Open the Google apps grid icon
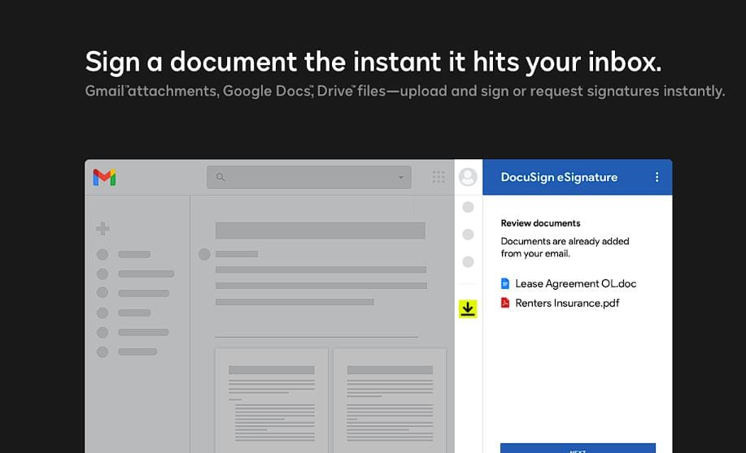 (438, 177)
